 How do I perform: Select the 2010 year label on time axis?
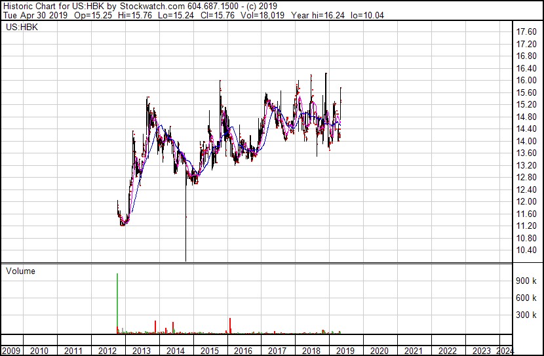[x=39, y=351]
